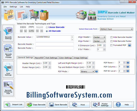Open the Help menu
Image resolution: width=137 pixels, height=111 pixels.
28,7
